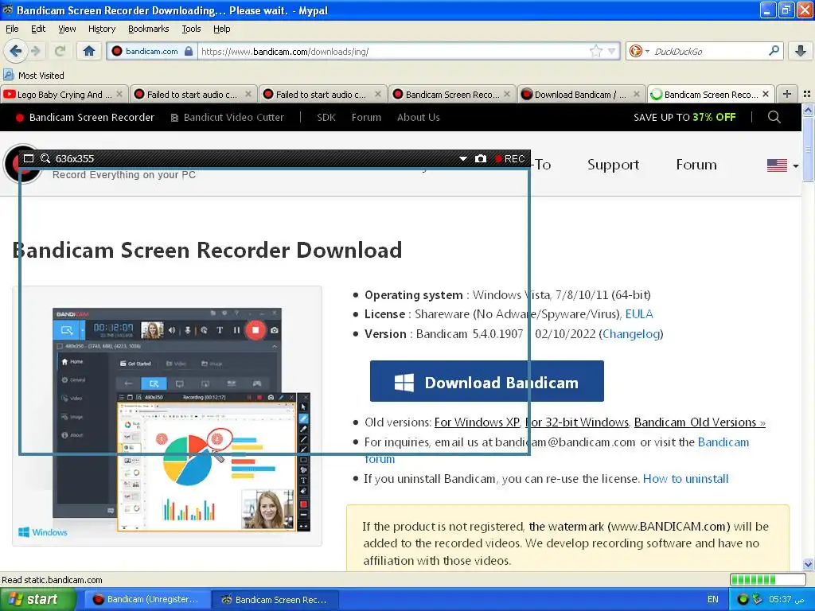This screenshot has width=815, height=611.
Task: Open the File menu
Action: click(12, 29)
